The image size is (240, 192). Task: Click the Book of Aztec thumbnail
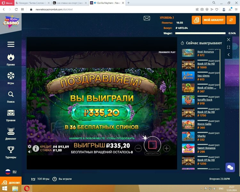coord(188,88)
